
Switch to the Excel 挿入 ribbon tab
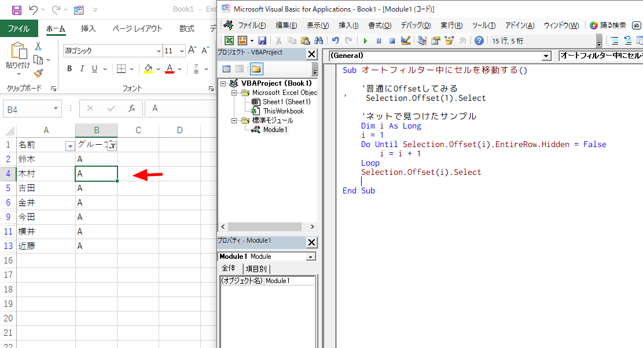tap(88, 28)
